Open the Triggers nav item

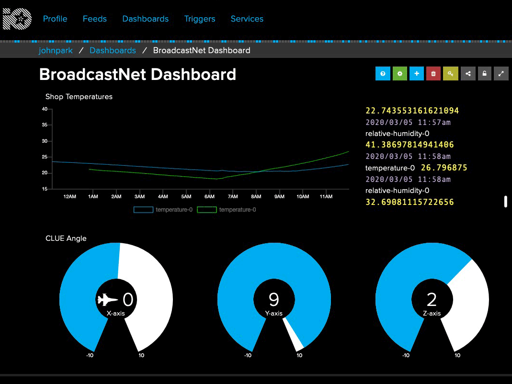point(200,19)
